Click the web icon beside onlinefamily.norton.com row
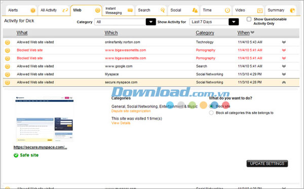 tap(8, 42)
